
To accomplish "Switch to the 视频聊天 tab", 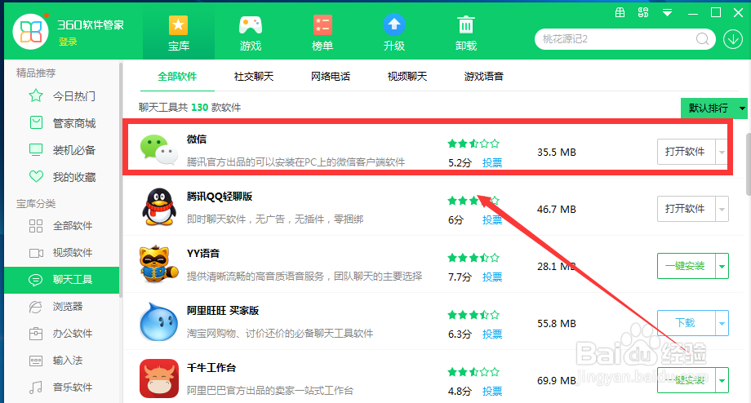I will coord(407,77).
